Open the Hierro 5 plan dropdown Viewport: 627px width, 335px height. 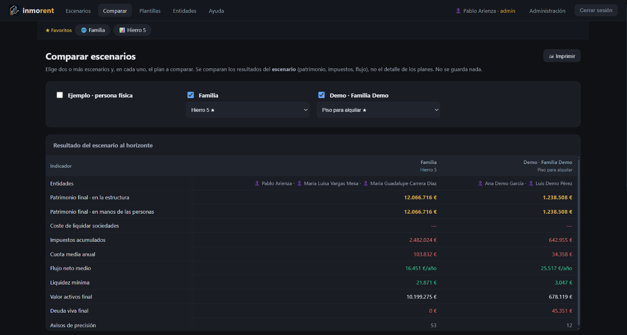[x=248, y=110]
